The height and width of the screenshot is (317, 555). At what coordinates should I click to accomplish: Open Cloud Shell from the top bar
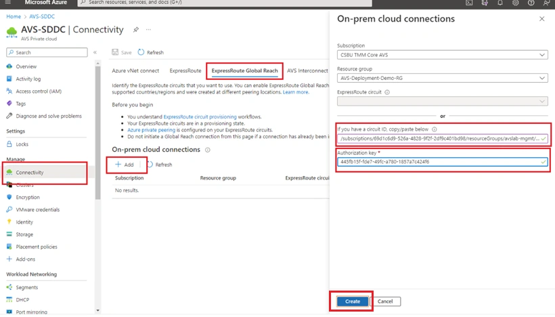pyautogui.click(x=469, y=3)
